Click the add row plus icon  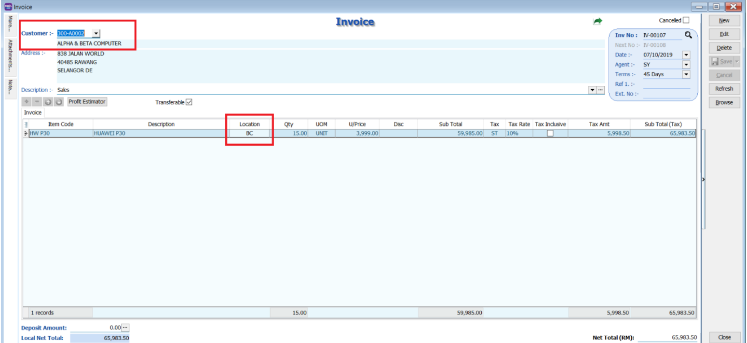point(27,102)
